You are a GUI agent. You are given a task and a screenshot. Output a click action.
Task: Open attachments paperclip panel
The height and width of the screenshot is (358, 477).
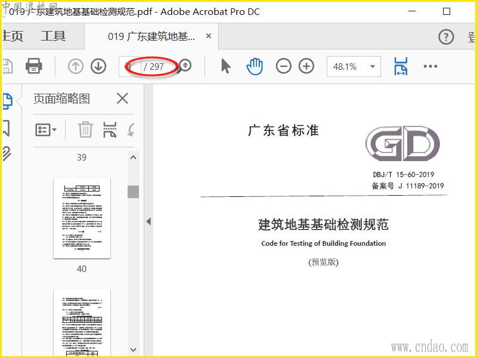(x=7, y=153)
